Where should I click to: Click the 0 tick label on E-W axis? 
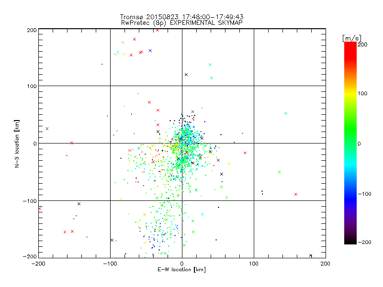coord(182,264)
